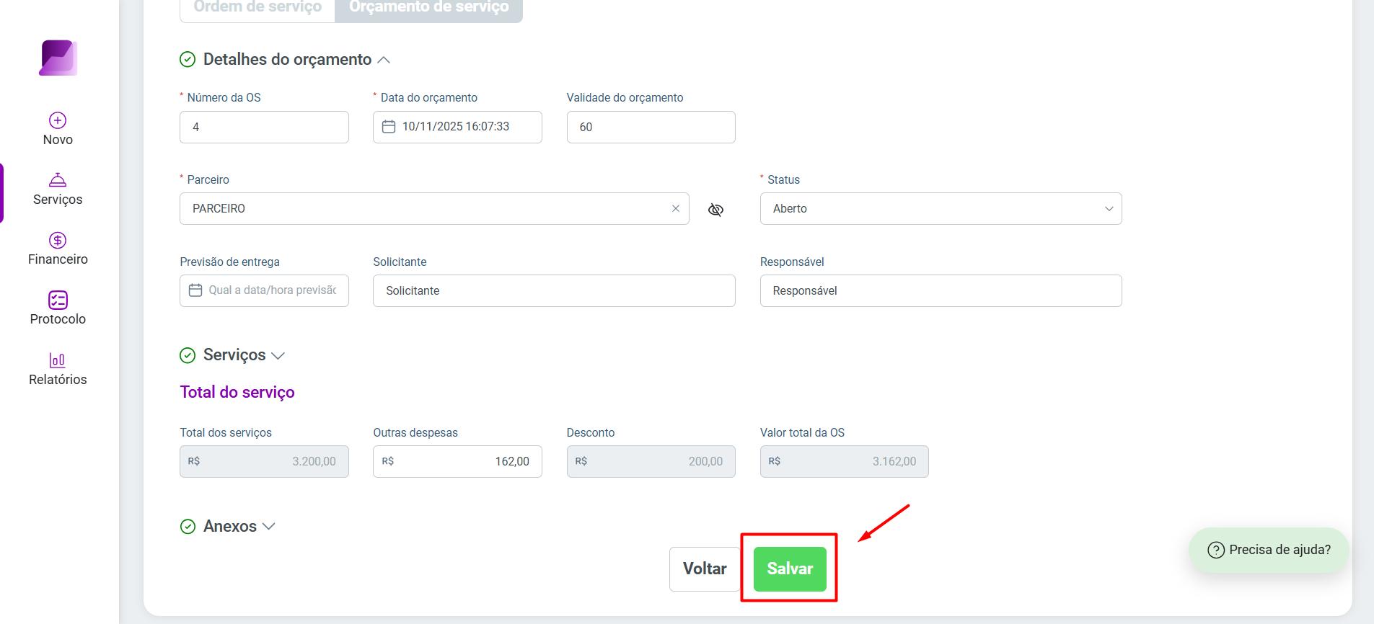Switch to Ordem de serviço tab
Screen dimensions: 1374x624
[257, 7]
